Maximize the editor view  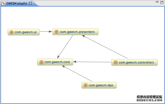coord(162,2)
